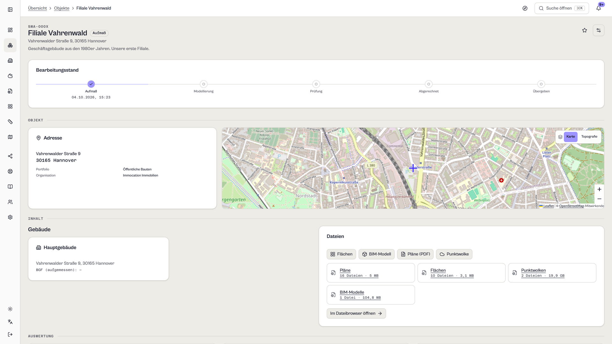The image size is (612, 344).
Task: Open the buildings sidebar icon
Action: [10, 61]
